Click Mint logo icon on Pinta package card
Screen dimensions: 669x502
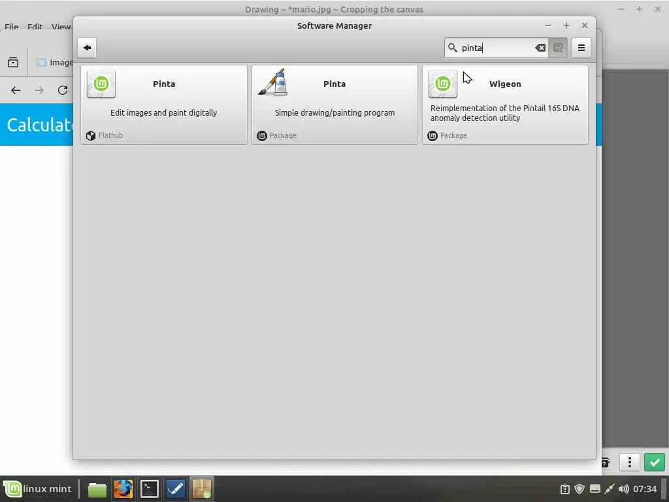pos(262,136)
